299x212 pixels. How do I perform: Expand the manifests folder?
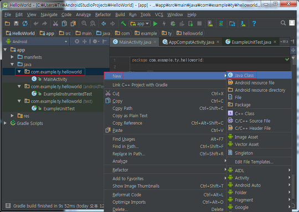[12, 57]
